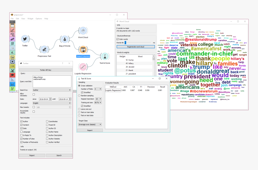The width and height of the screenshot is (258, 170).
Task: Adjust the since date stepper
Action: coord(50,99)
